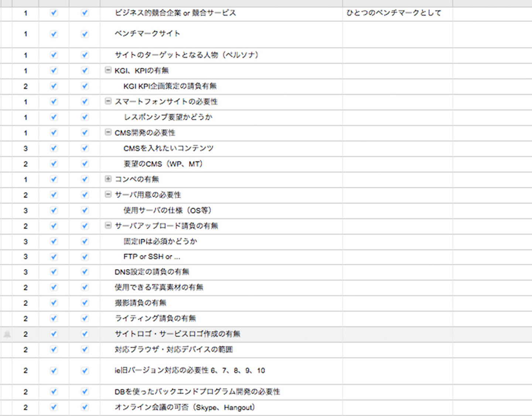Click the number 3 in DNS設定の請負の有無 row
Viewport: 532px width, 416px height.
(25, 272)
